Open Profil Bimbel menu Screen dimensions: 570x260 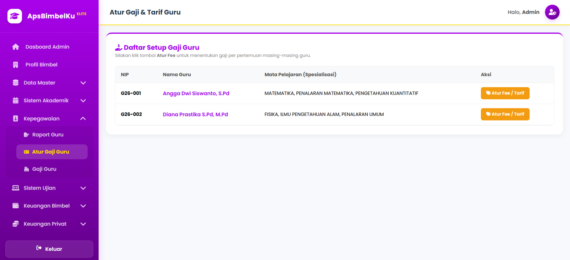pos(49,65)
